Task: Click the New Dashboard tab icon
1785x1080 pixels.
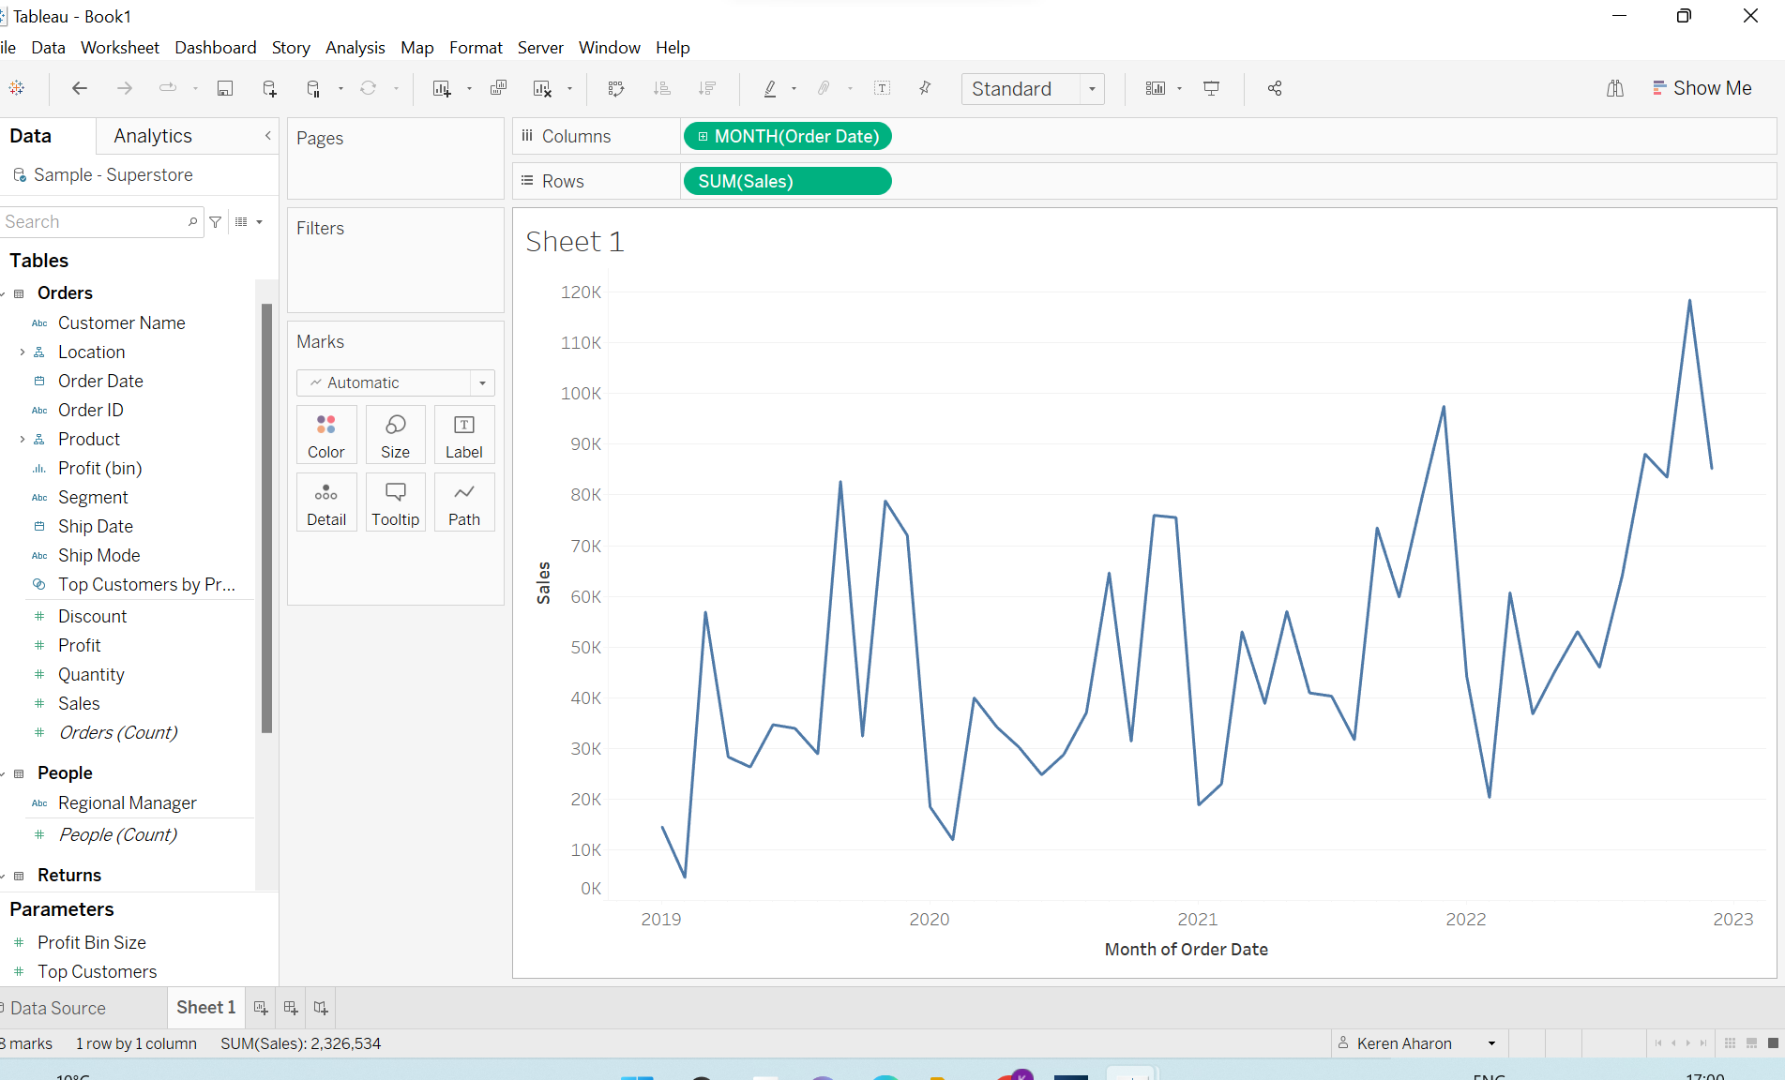Action: pos(291,1008)
